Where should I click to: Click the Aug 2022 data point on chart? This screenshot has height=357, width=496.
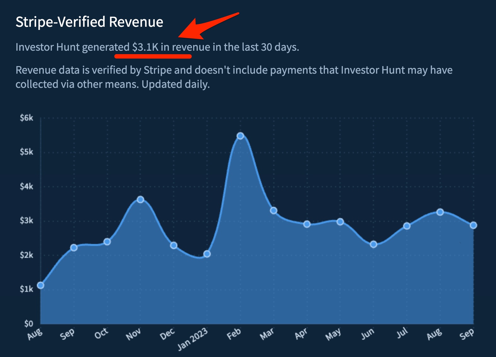tap(41, 285)
